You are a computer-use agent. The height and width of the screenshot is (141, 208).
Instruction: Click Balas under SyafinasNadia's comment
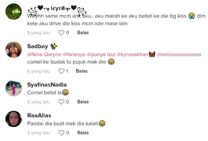(x=83, y=102)
